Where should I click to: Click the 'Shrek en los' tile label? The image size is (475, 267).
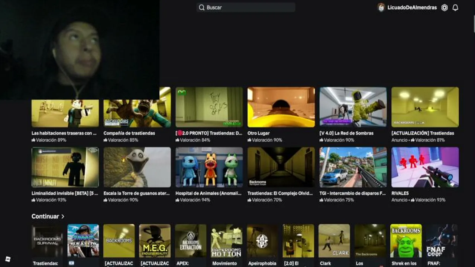(404, 263)
